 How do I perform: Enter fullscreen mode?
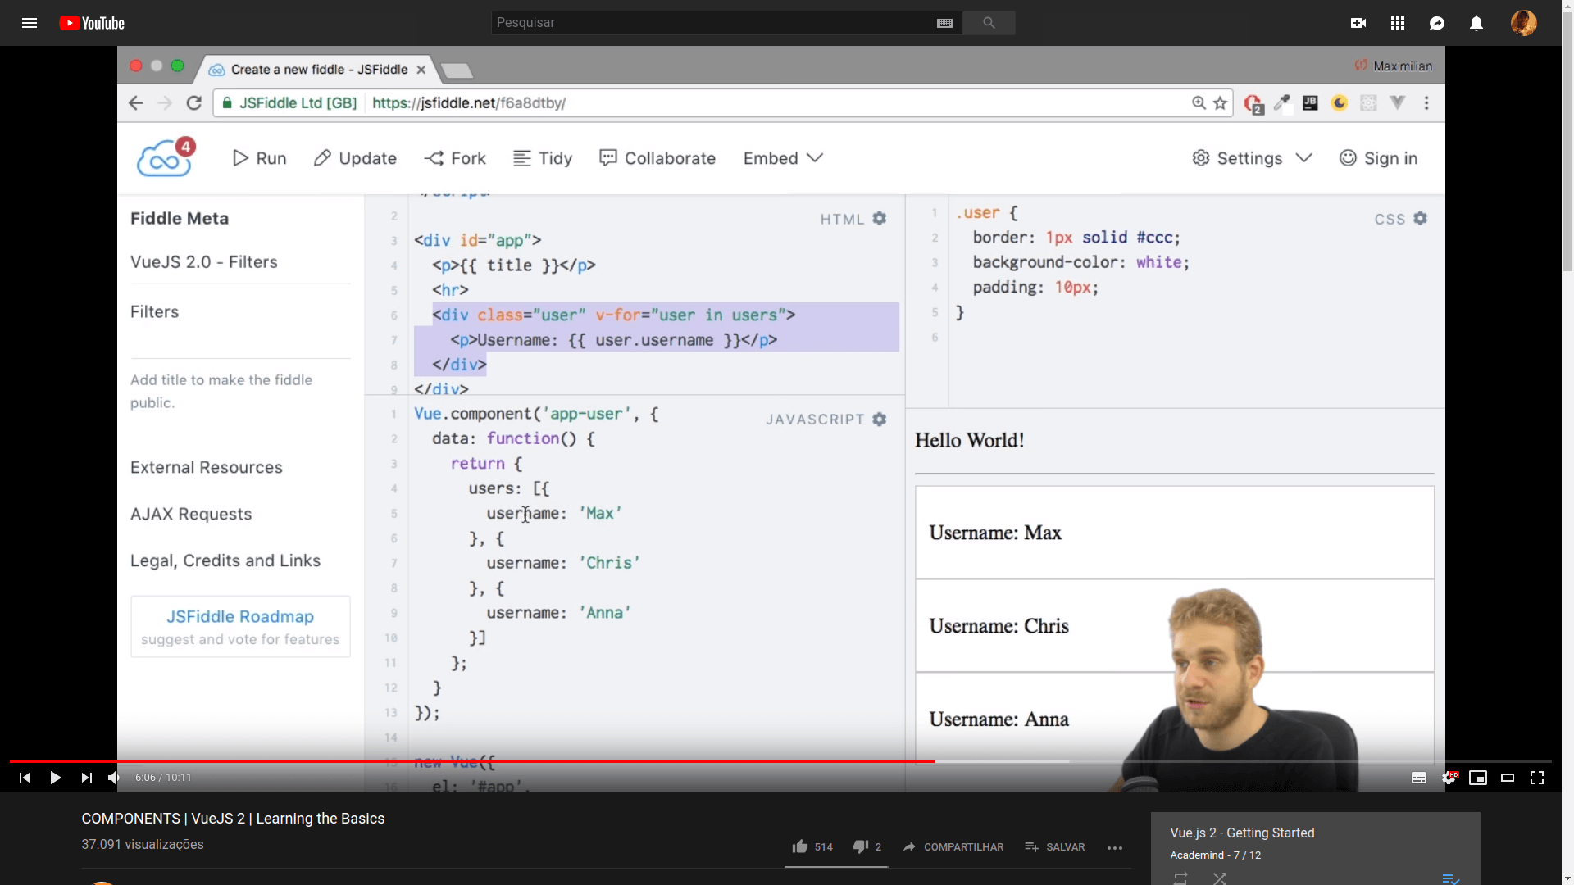pyautogui.click(x=1537, y=778)
